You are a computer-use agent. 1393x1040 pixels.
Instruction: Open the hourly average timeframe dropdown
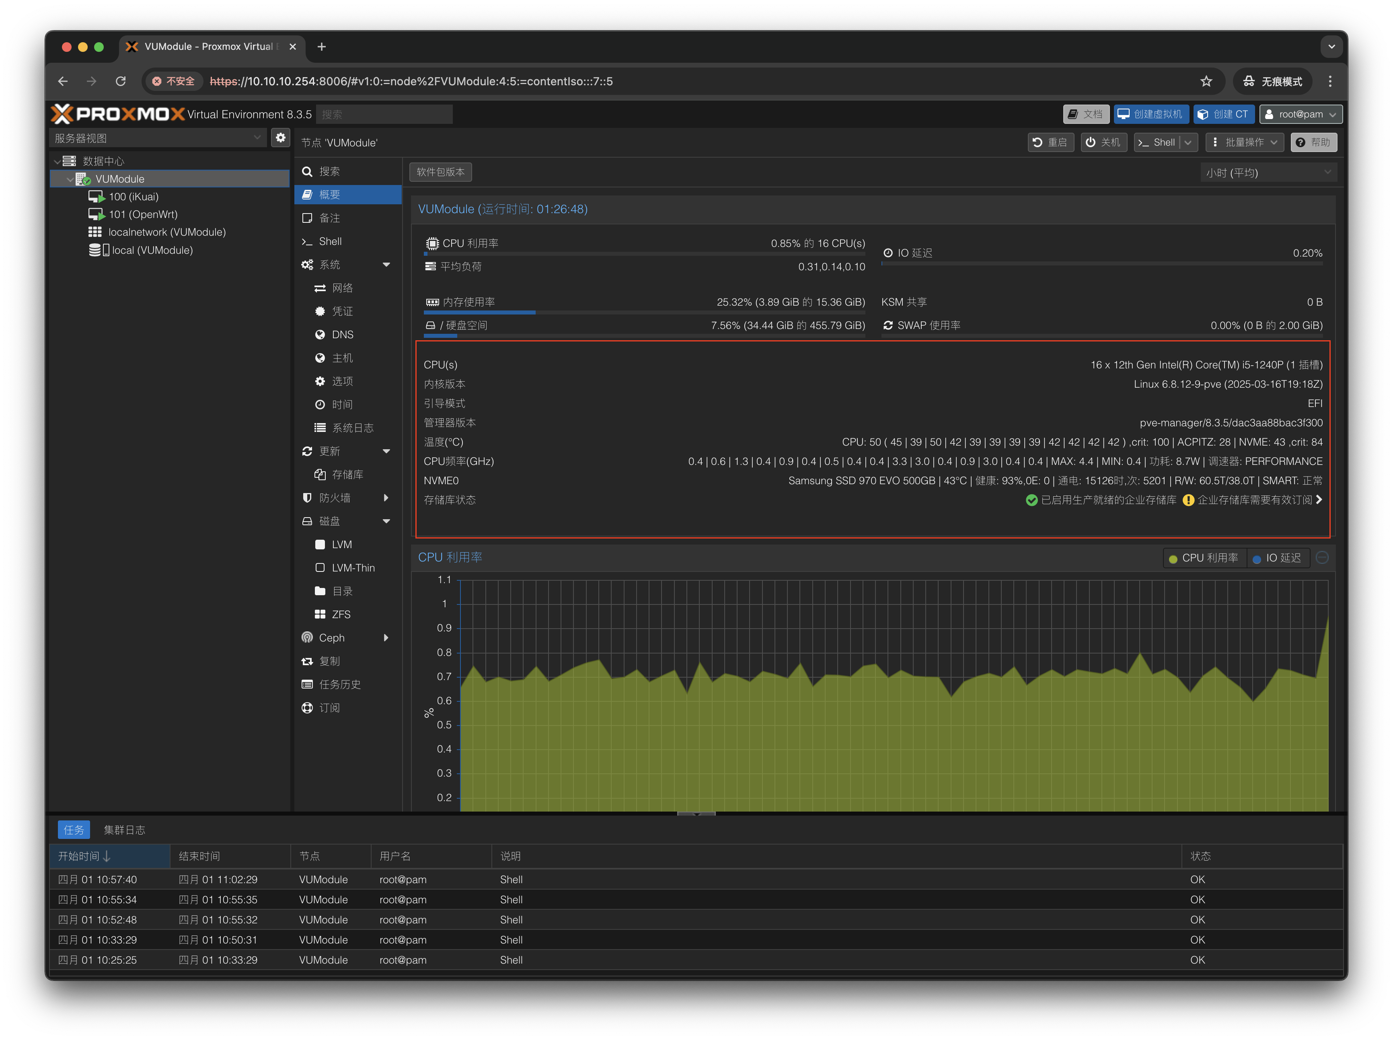(1268, 173)
